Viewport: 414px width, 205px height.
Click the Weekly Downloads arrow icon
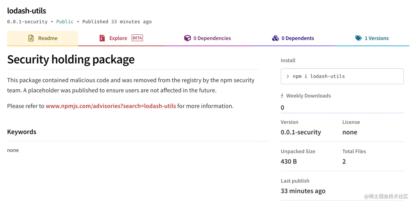[x=282, y=96]
